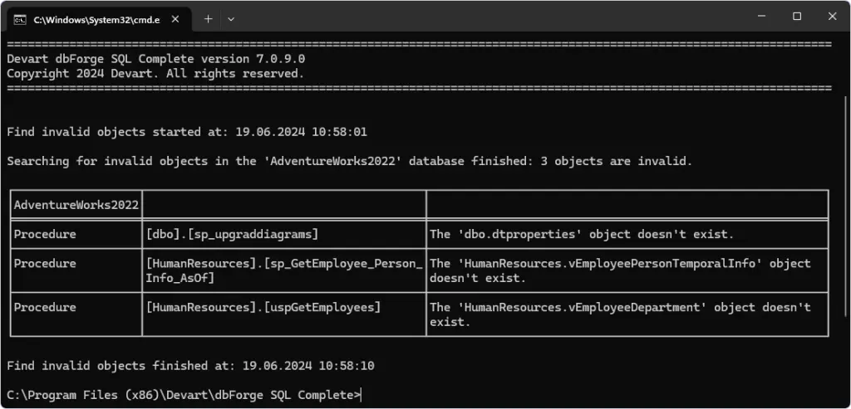Click the cmd icon in the tab
This screenshot has height=409, width=851.
pyautogui.click(x=19, y=18)
